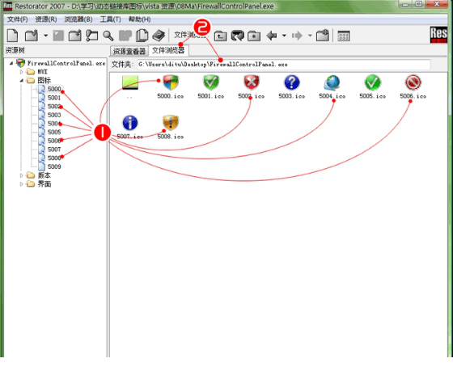Open back history dropdown arrow
The height and width of the screenshot is (371, 453).
284,36
